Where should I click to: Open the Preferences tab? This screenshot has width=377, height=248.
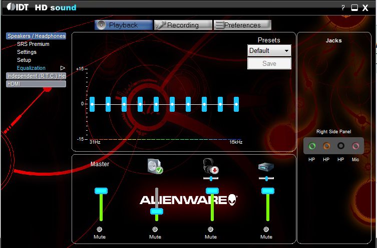click(x=242, y=25)
